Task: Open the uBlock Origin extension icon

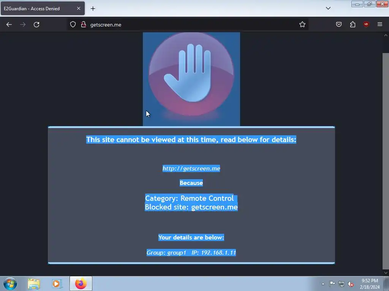Action: tap(366, 24)
